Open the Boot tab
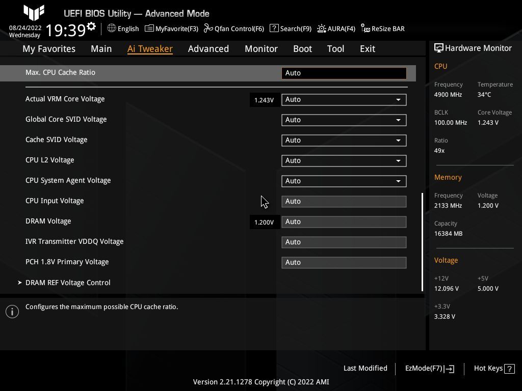 (x=302, y=48)
